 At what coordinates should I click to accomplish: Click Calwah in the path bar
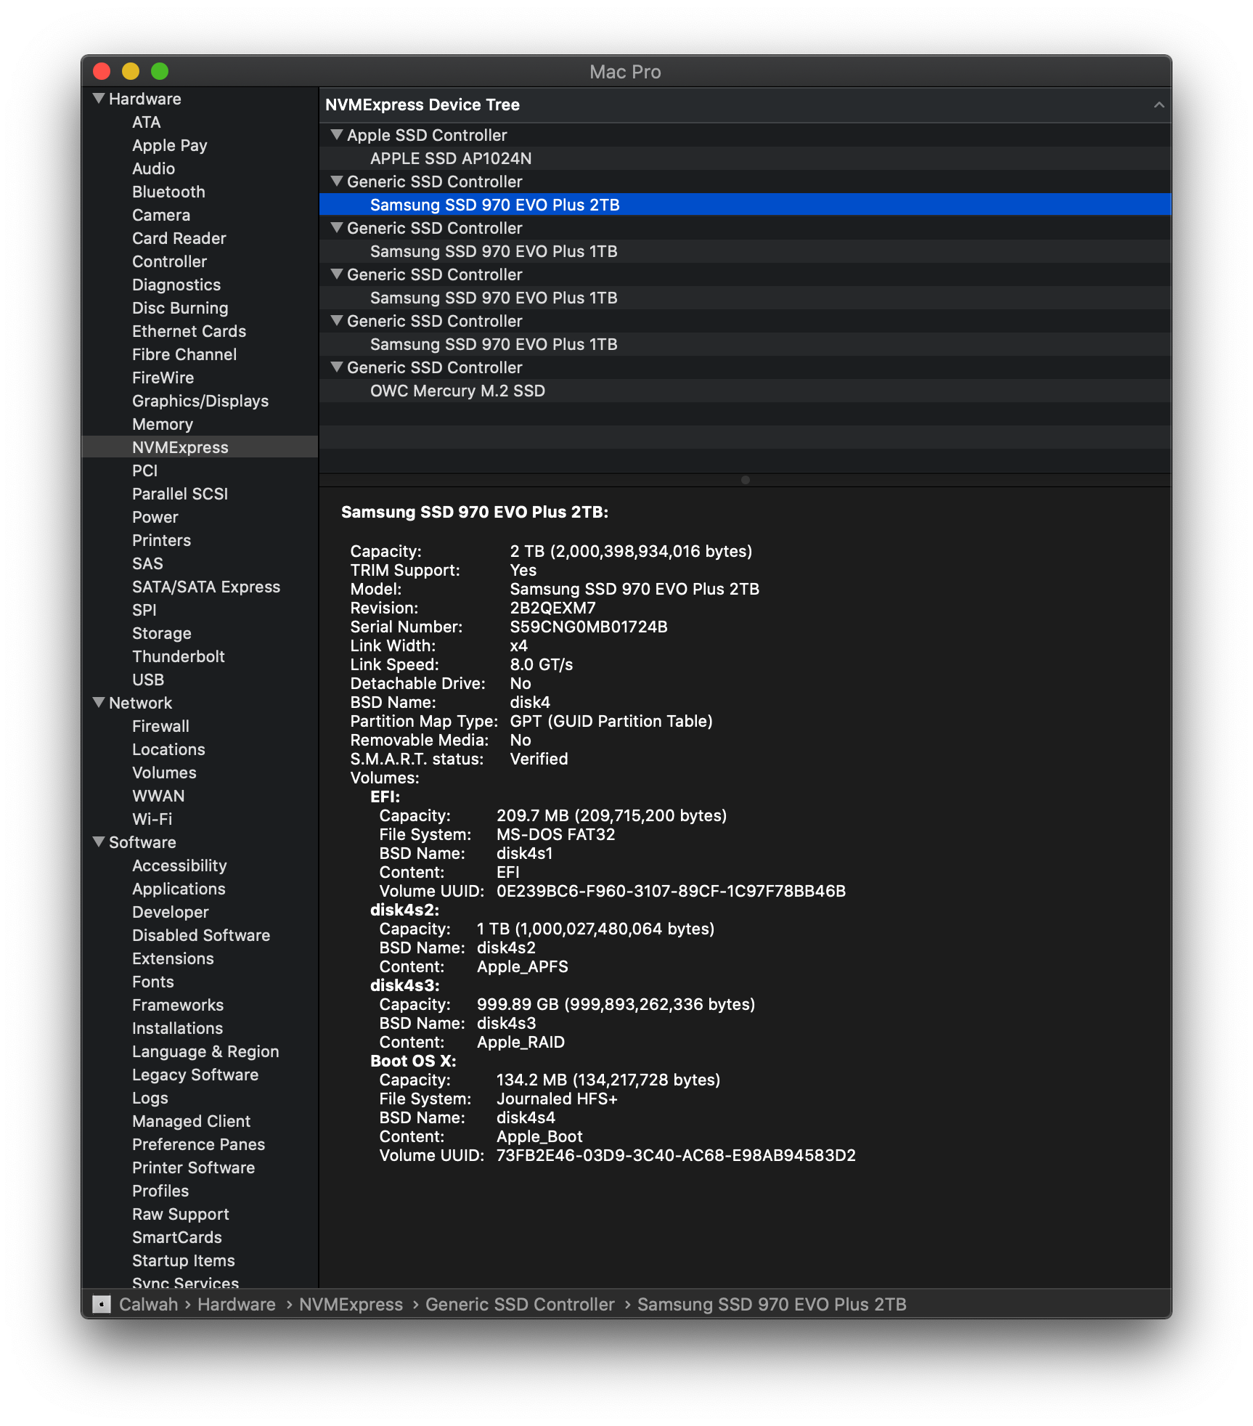(x=149, y=1305)
